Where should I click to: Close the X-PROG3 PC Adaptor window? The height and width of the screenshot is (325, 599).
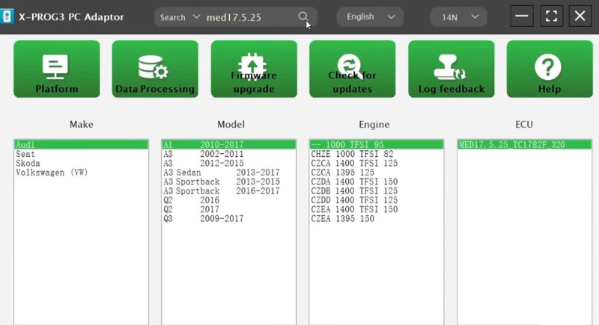580,16
